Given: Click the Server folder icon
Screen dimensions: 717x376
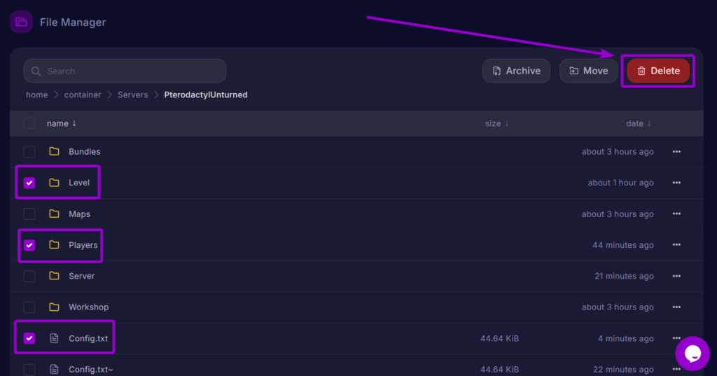Looking at the screenshot, I should 55,276.
